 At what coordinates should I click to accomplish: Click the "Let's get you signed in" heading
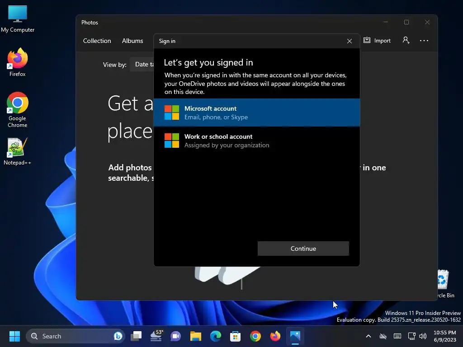pos(208,62)
